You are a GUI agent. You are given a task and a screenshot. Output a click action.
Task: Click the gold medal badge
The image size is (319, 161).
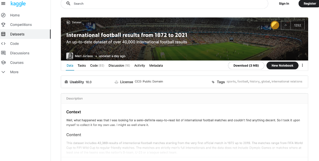(274, 25)
